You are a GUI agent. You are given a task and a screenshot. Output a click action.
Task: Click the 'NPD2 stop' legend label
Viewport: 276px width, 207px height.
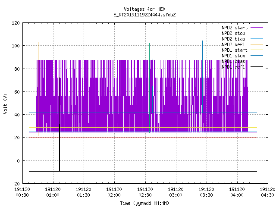[x=233, y=33]
